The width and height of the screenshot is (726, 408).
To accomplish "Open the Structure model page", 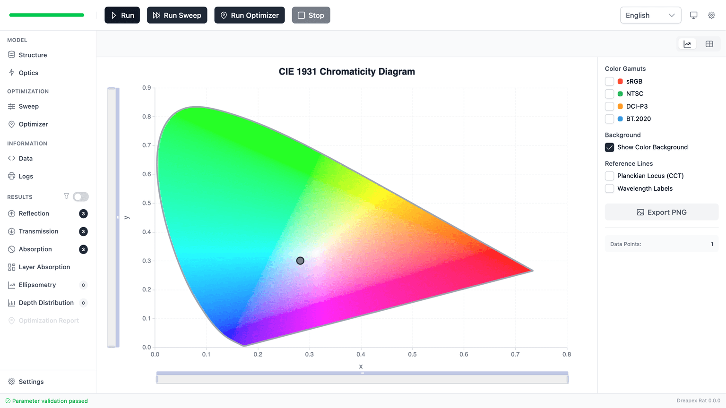I will 33,55.
